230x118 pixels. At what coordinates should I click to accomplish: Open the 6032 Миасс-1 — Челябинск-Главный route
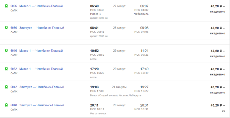[x=36, y=69]
